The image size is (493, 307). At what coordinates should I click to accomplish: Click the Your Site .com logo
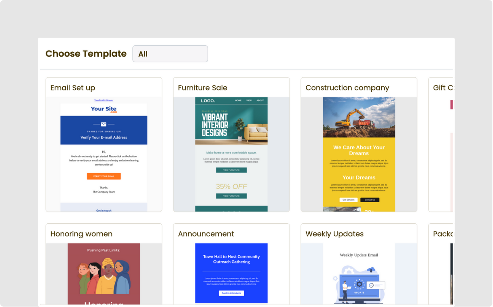[x=104, y=109]
